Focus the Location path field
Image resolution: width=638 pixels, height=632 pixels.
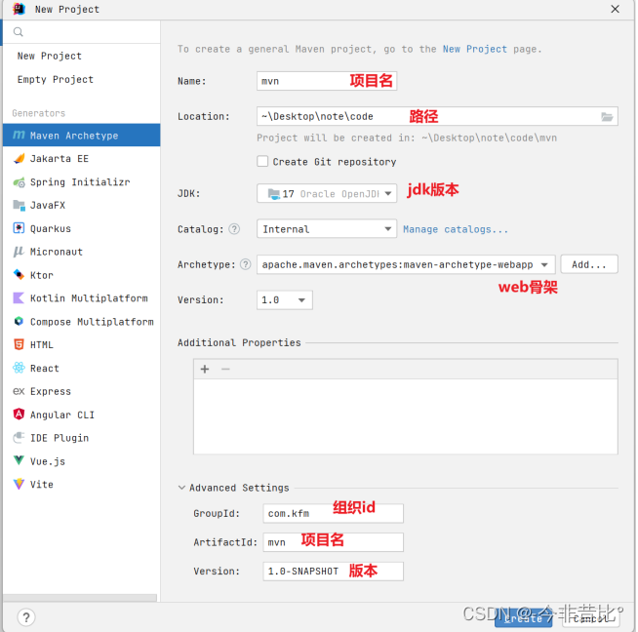click(437, 116)
